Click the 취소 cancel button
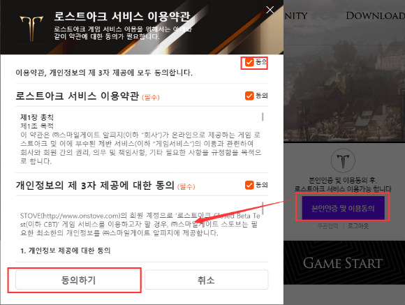 (207, 280)
